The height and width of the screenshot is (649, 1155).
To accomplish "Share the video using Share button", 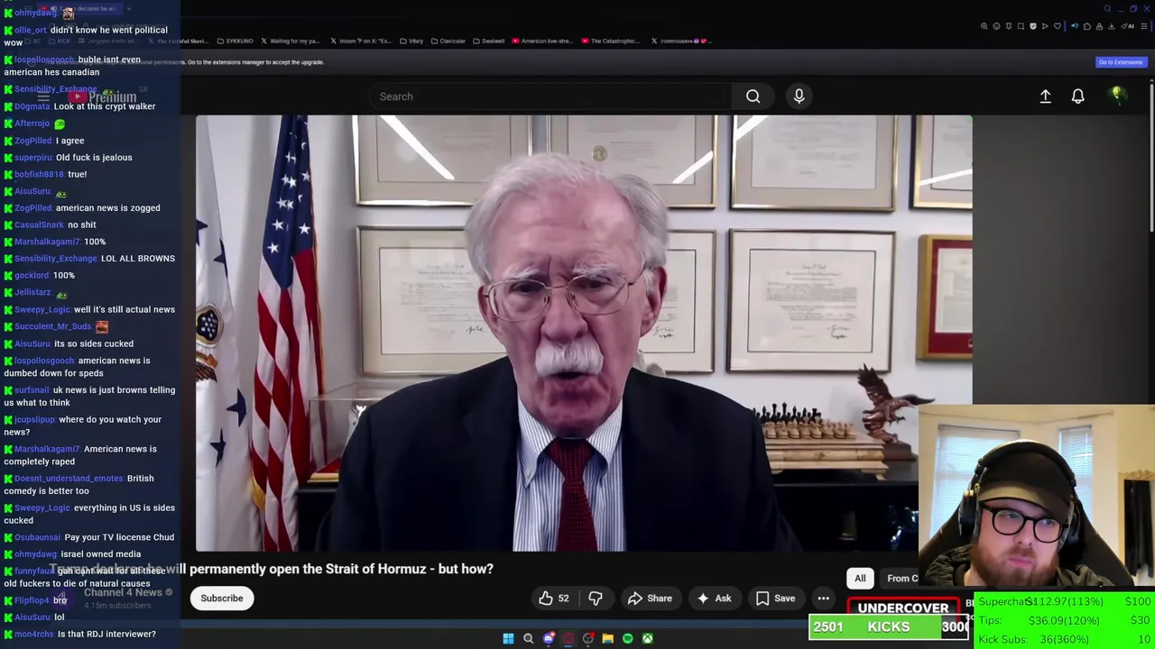I will (x=650, y=598).
